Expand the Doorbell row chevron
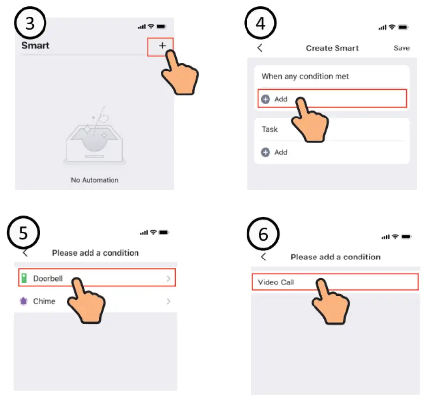This screenshot has height=400, width=426. 168,278
